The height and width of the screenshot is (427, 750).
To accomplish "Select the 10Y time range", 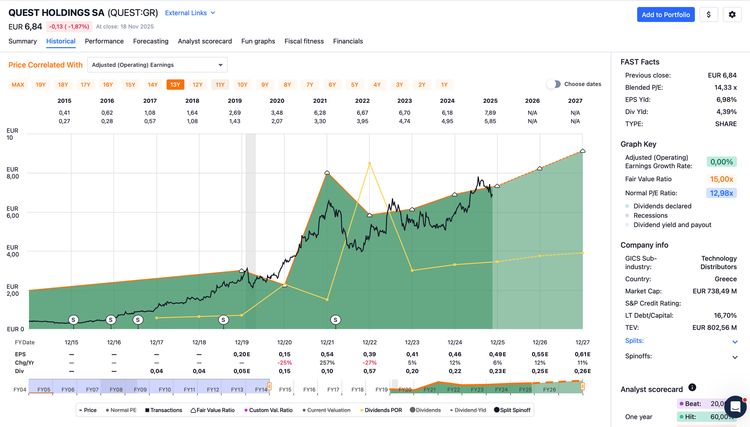I will coord(242,85).
